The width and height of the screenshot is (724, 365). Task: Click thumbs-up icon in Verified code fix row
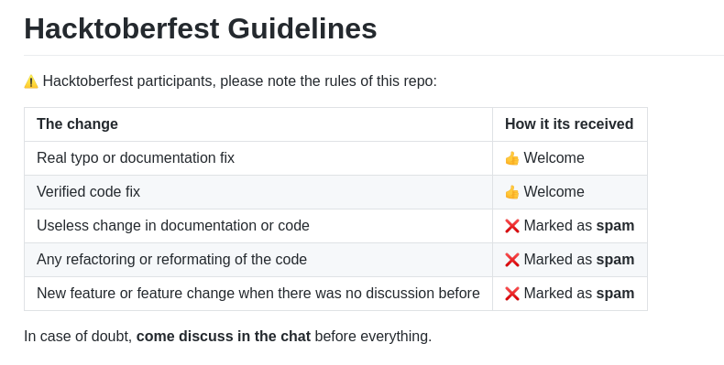point(512,192)
